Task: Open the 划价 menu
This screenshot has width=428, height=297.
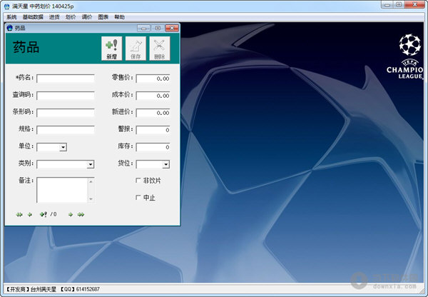Action: pos(71,17)
